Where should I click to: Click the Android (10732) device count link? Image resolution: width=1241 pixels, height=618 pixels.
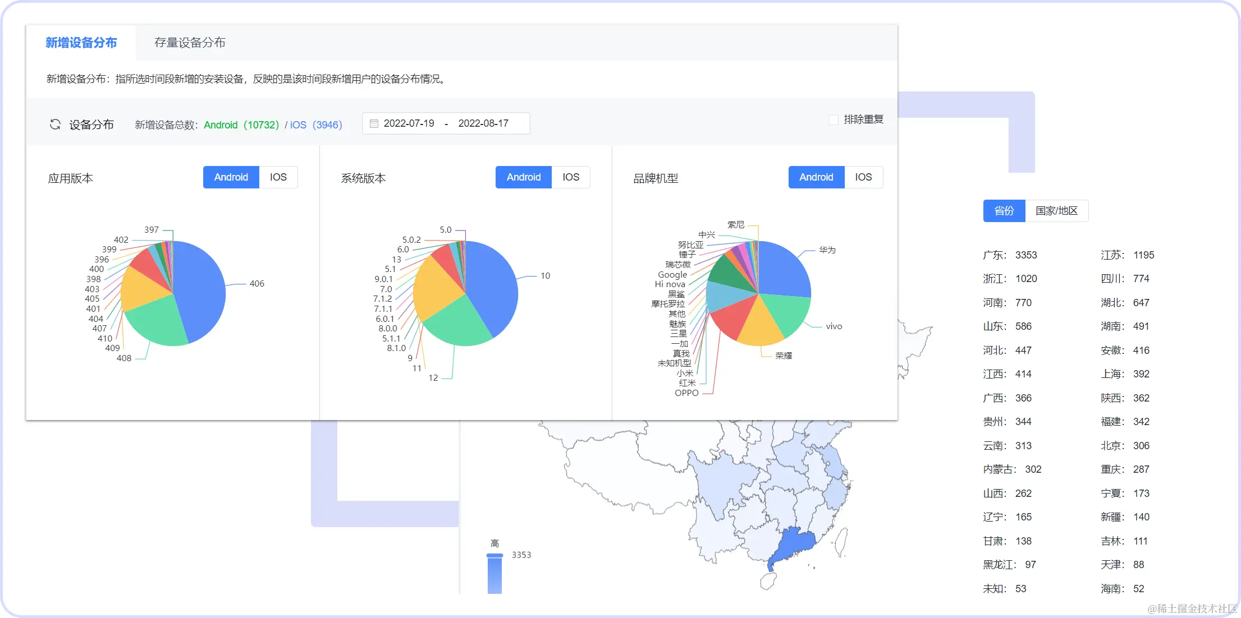click(241, 125)
